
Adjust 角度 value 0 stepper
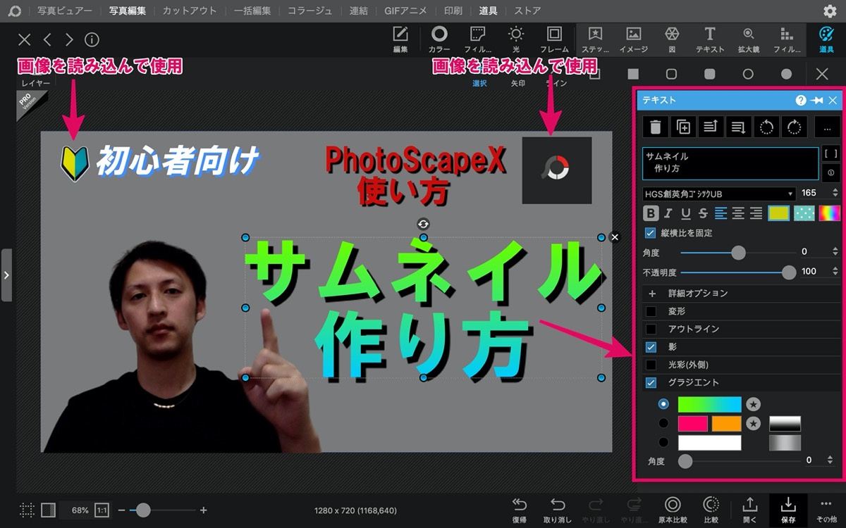tap(835, 251)
